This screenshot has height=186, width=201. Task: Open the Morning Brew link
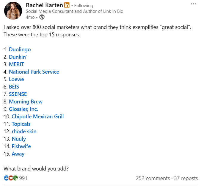coord(26,102)
